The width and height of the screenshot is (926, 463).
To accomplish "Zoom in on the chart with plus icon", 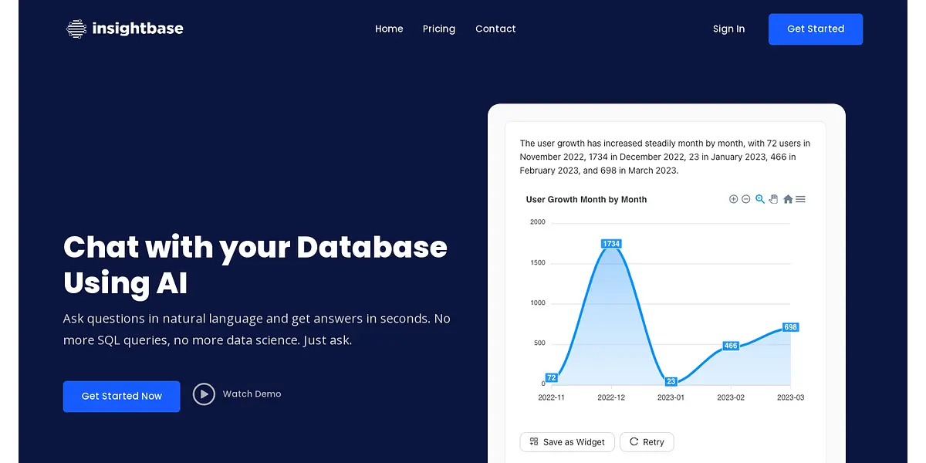I will (x=733, y=199).
